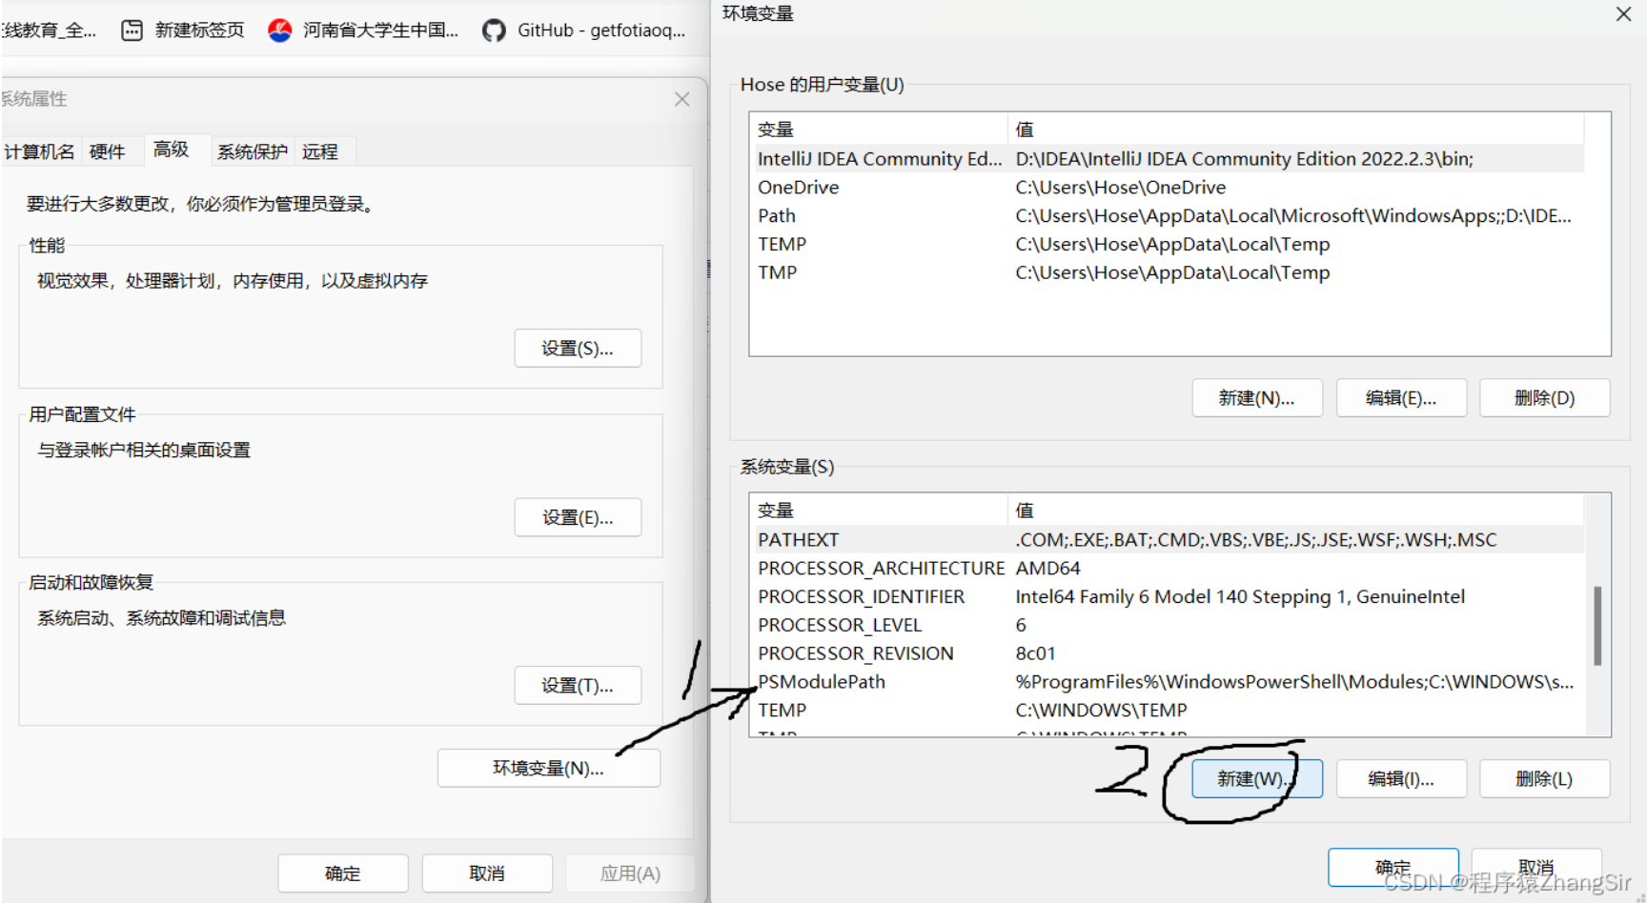
Task: Select the user TEMP variable row
Action: (x=1169, y=245)
